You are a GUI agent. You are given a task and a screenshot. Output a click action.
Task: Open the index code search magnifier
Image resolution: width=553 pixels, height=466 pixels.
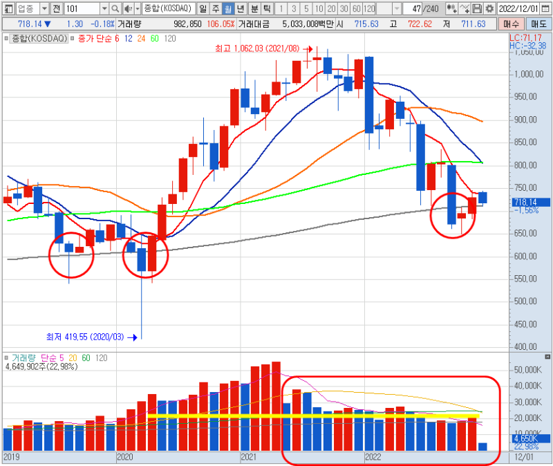pos(115,8)
